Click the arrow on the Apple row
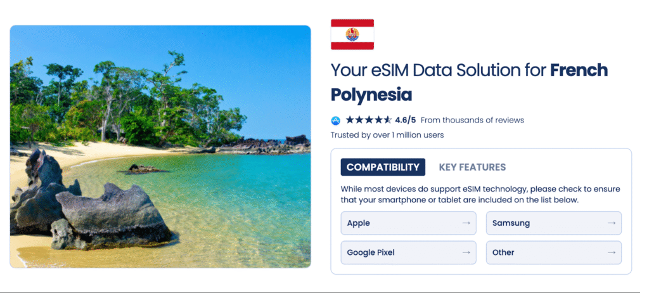 (466, 223)
